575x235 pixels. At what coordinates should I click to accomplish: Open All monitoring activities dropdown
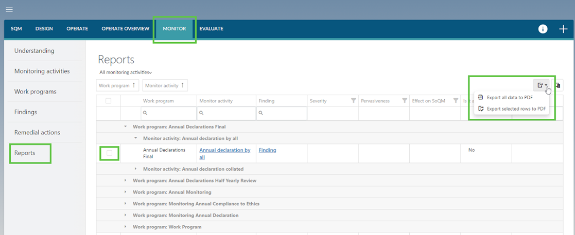click(x=126, y=73)
